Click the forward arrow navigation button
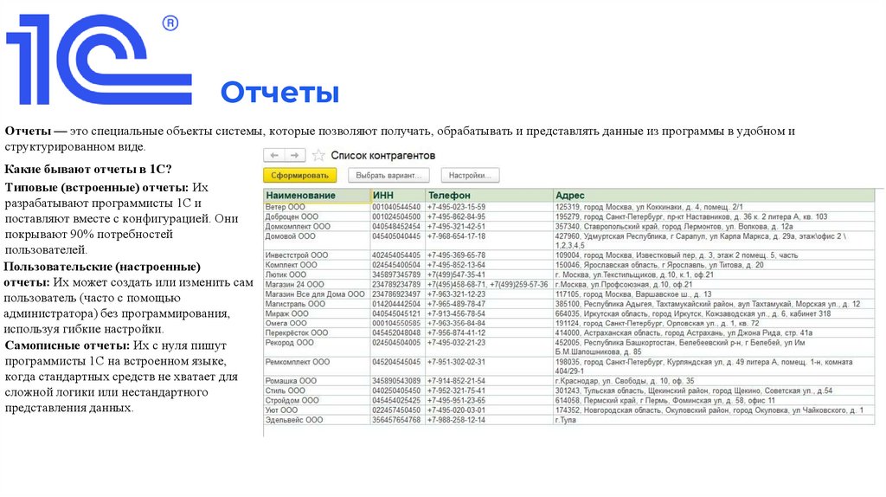The height and width of the screenshot is (497, 886). pyautogui.click(x=294, y=155)
